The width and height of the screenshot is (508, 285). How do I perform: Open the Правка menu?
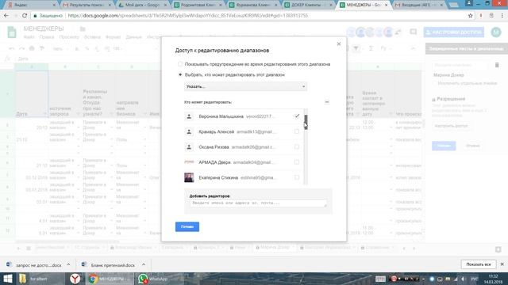pyautogui.click(x=47, y=37)
